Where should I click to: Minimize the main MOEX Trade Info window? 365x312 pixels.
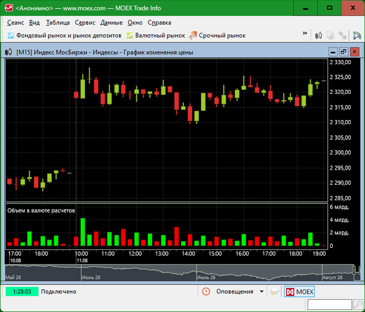click(306, 8)
